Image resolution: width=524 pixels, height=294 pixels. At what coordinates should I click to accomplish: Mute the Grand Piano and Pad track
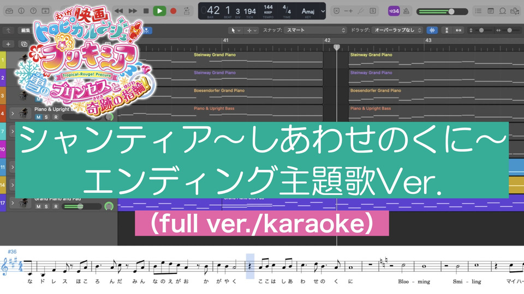[38, 206]
